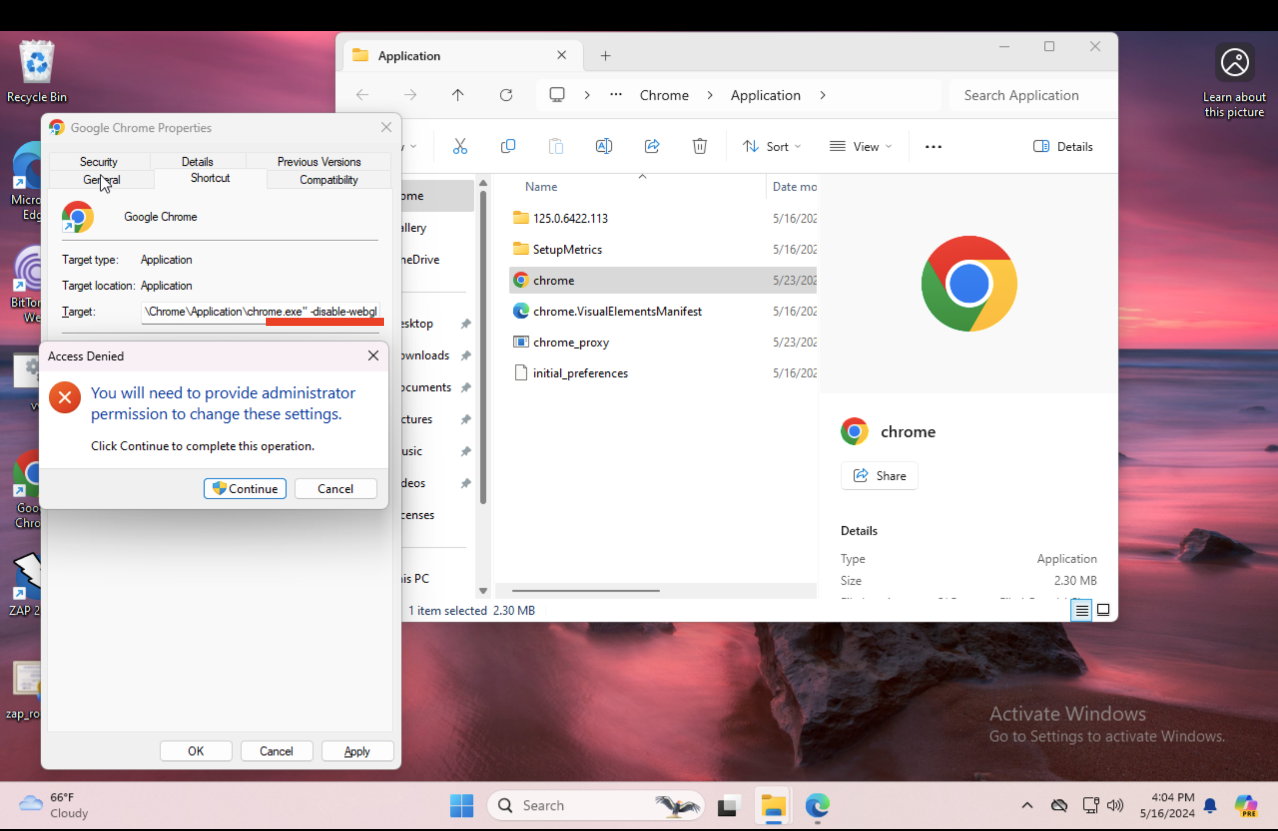Image resolution: width=1278 pixels, height=831 pixels.
Task: Open the View dropdown menu
Action: coord(860,146)
